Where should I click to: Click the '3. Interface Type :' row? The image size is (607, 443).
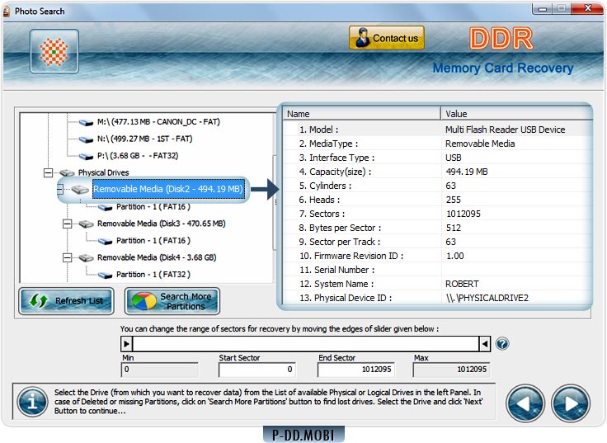(437, 158)
